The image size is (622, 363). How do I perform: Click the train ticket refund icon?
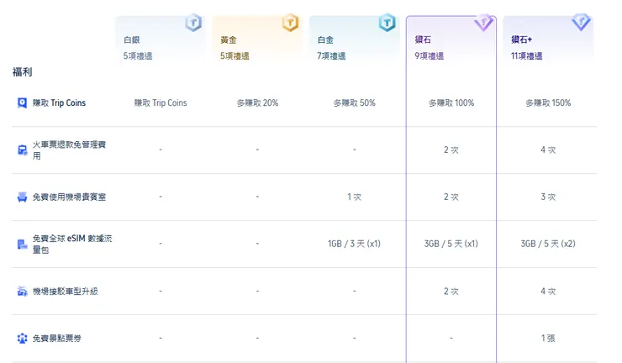pyautogui.click(x=23, y=150)
